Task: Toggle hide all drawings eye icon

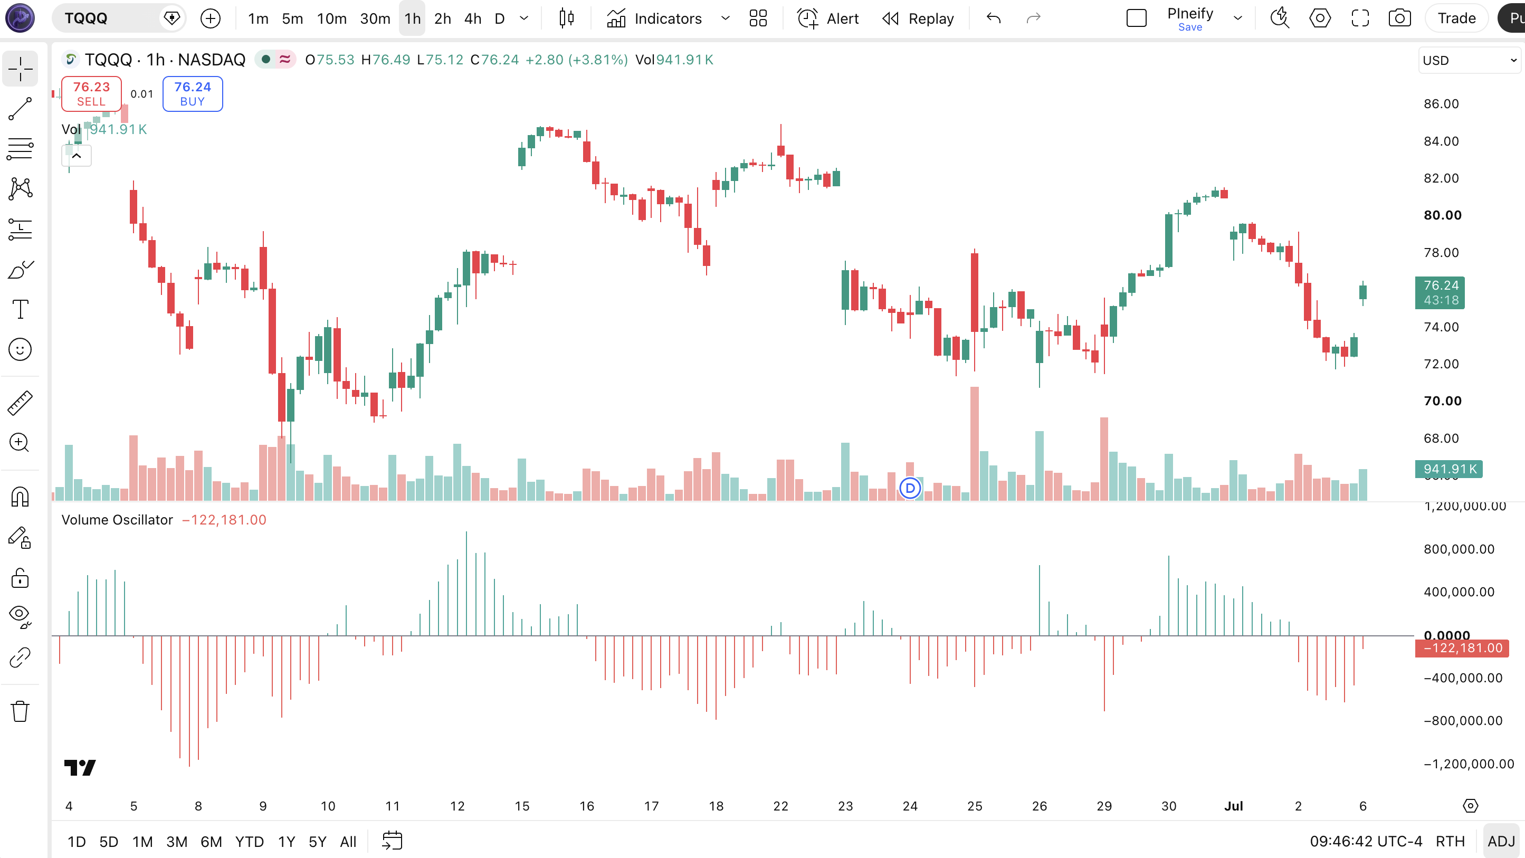Action: click(x=20, y=617)
